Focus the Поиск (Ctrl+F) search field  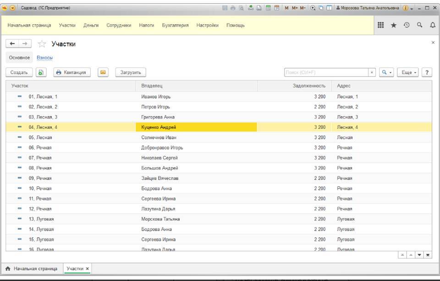326,72
